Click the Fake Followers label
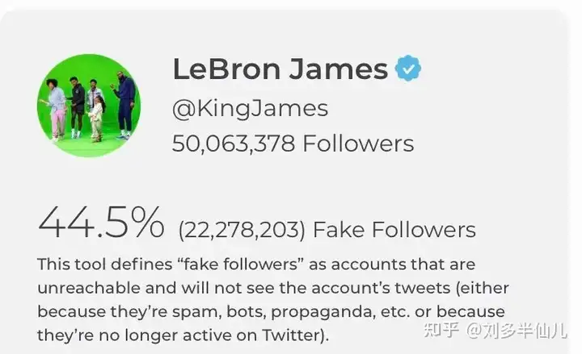Viewport: 582px width, 354px height. pyautogui.click(x=394, y=230)
